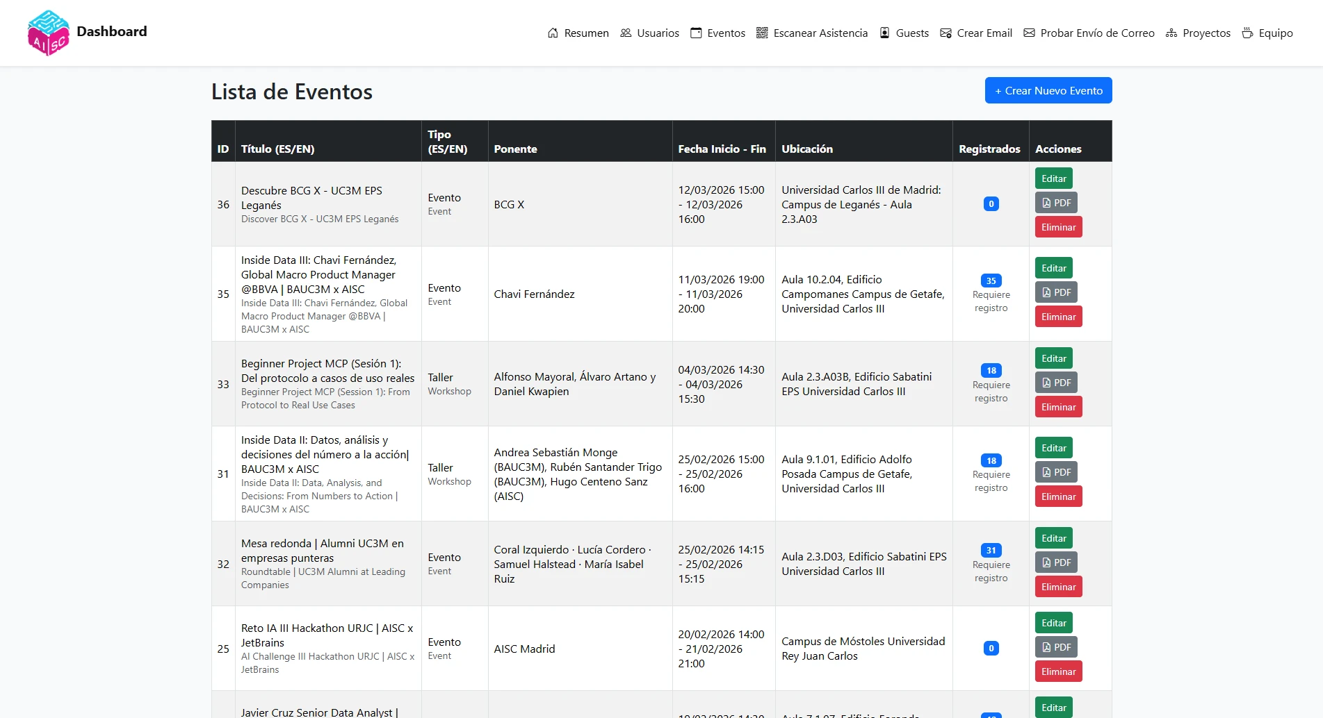The image size is (1323, 718).
Task: Edit the Inside Data III event
Action: pyautogui.click(x=1054, y=268)
